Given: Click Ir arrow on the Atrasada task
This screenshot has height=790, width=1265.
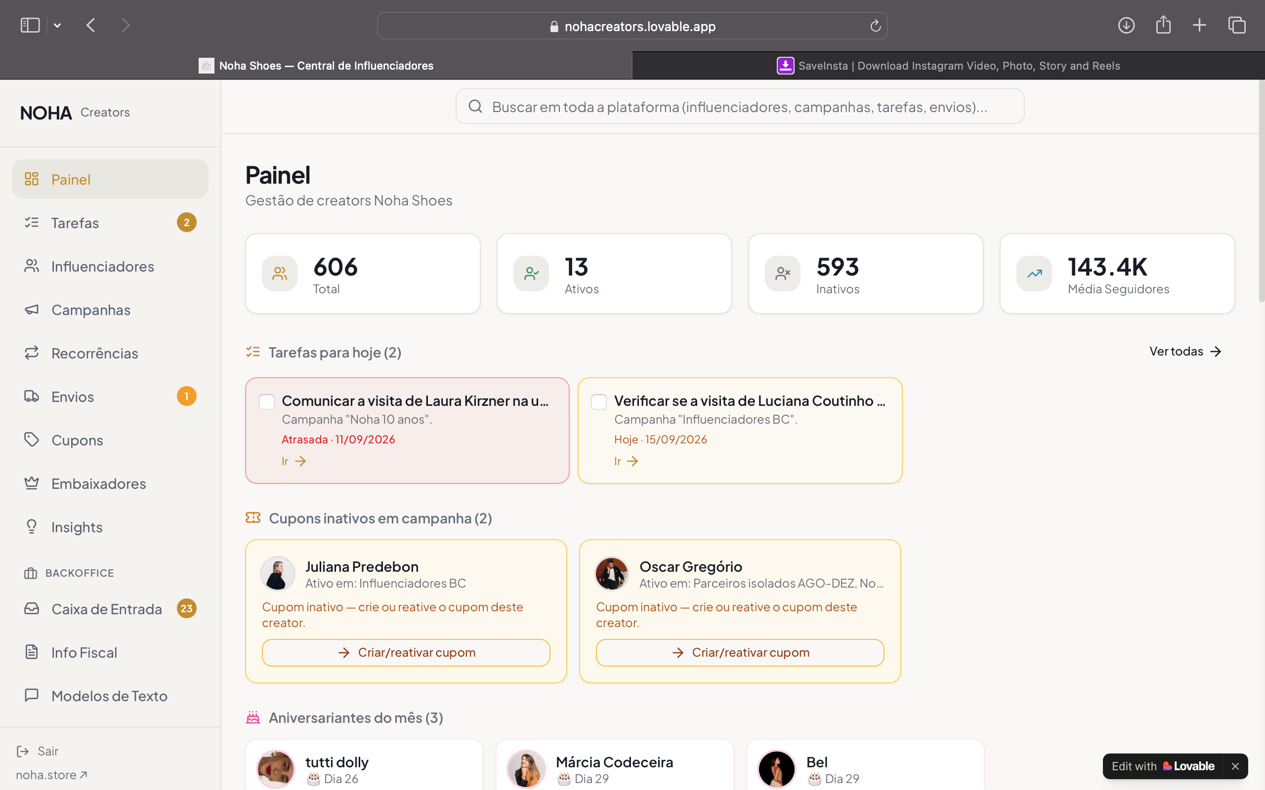Looking at the screenshot, I should click(x=294, y=461).
